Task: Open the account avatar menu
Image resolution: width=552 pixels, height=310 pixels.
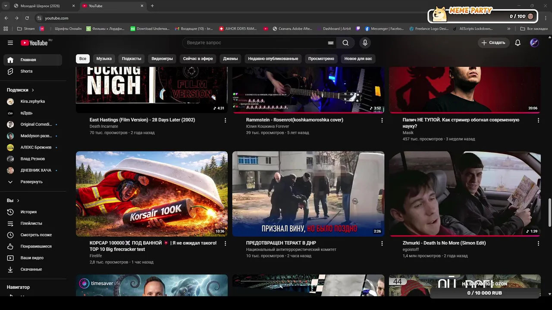Action: [534, 43]
